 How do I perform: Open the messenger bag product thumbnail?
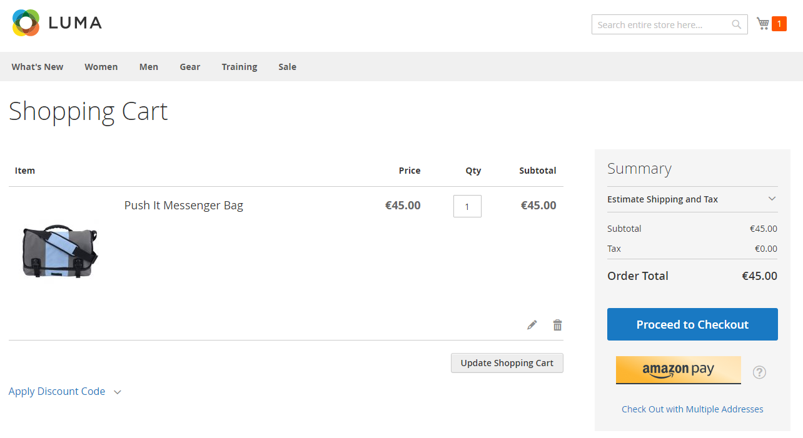(x=60, y=250)
